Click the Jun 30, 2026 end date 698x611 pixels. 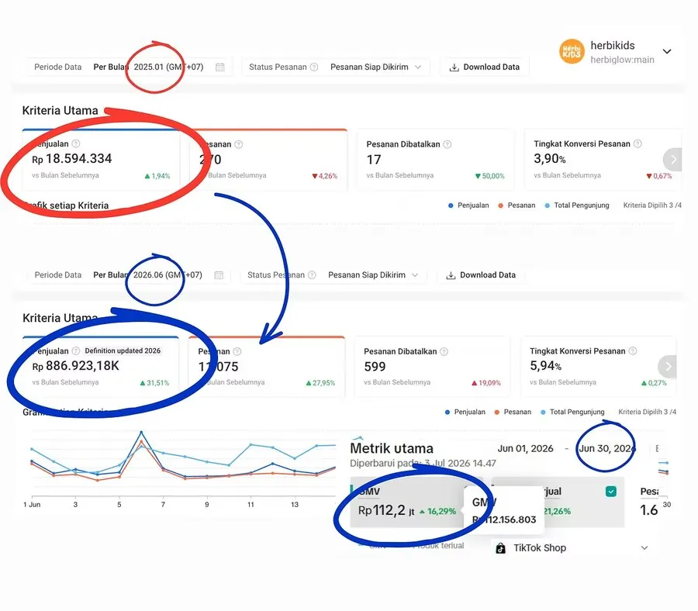click(x=607, y=449)
